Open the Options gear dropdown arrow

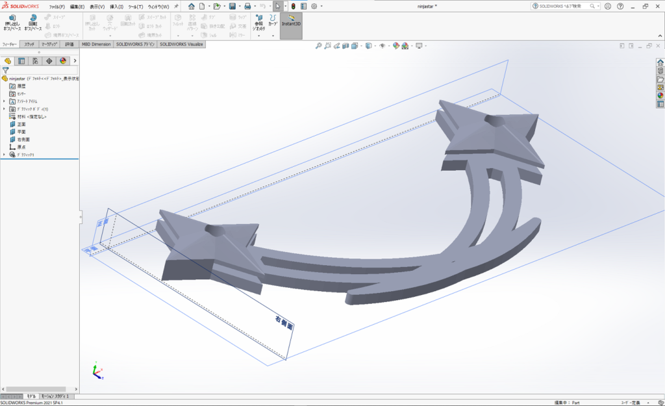tap(321, 6)
